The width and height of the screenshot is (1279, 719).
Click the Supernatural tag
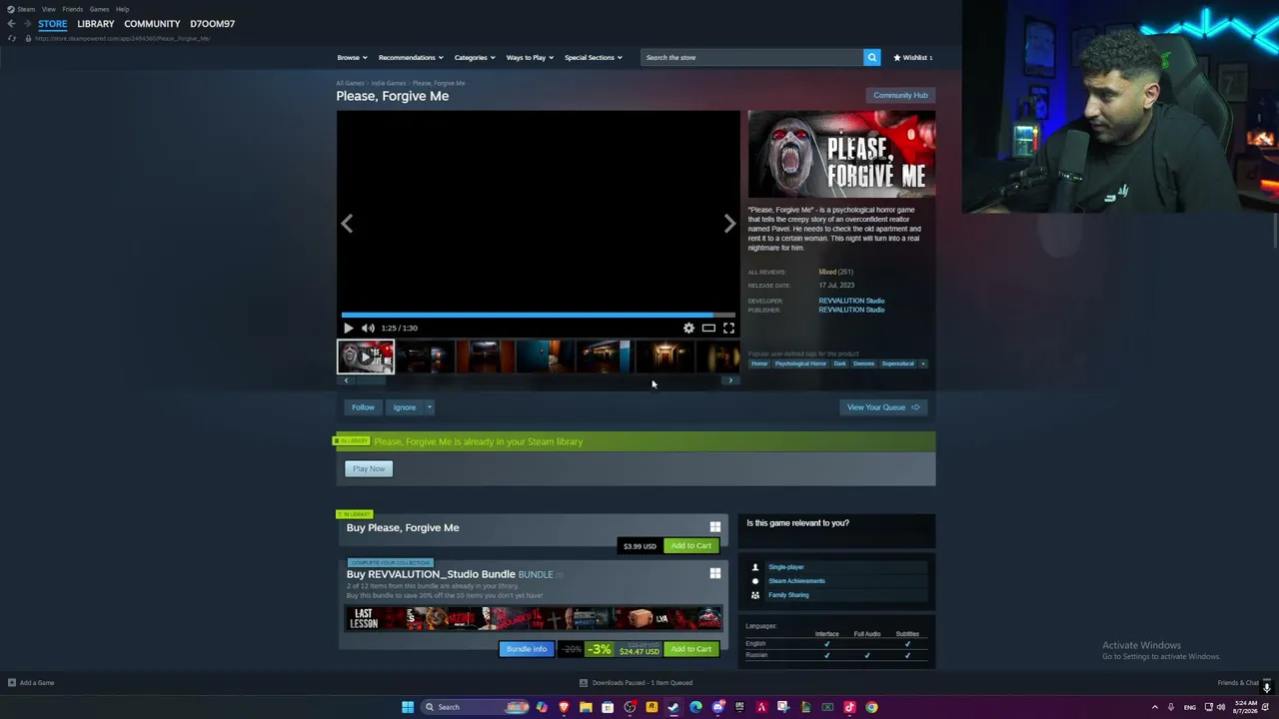click(x=897, y=363)
